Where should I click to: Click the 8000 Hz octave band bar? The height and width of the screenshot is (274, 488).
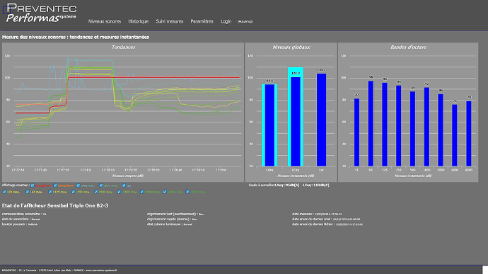pyautogui.click(x=469, y=134)
